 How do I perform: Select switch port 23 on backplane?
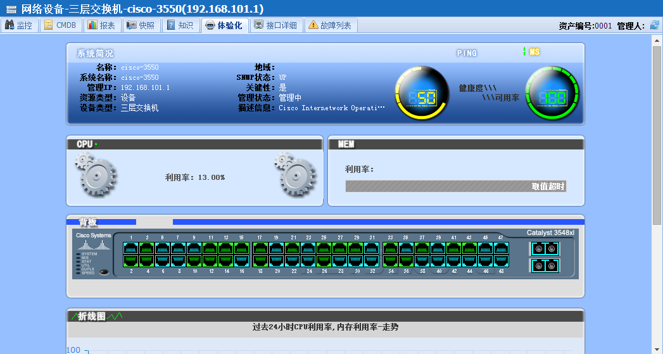point(308,248)
